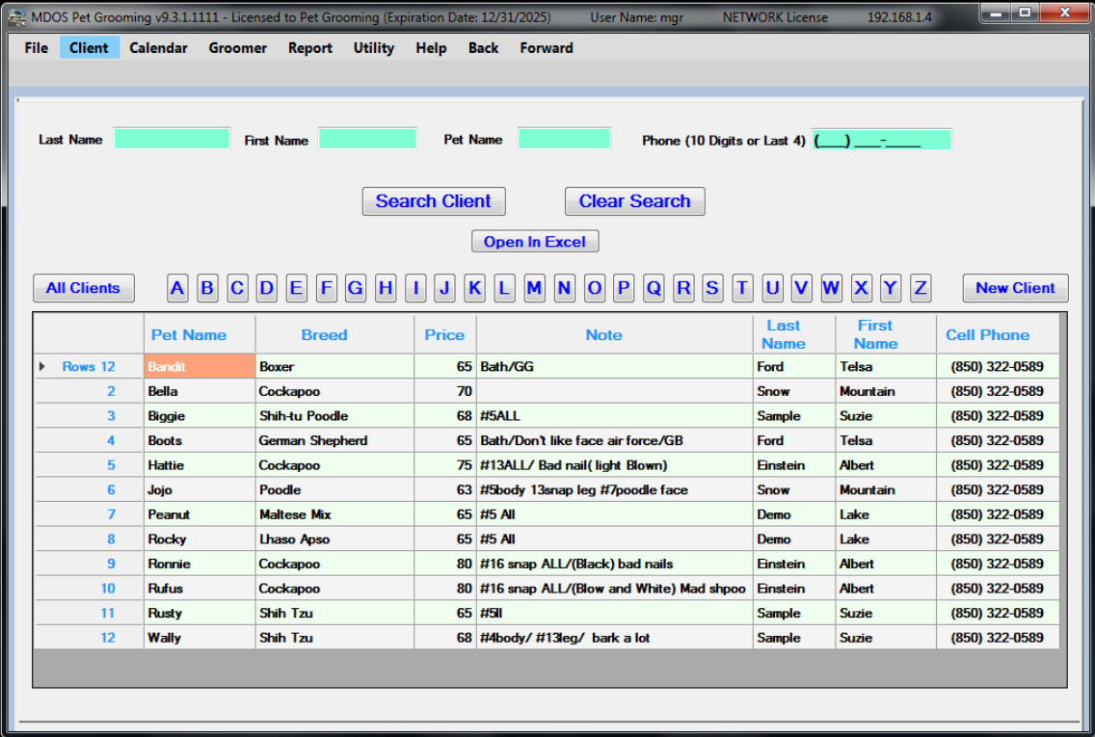Open the Utility menu
This screenshot has height=737, width=1095.
pos(374,47)
